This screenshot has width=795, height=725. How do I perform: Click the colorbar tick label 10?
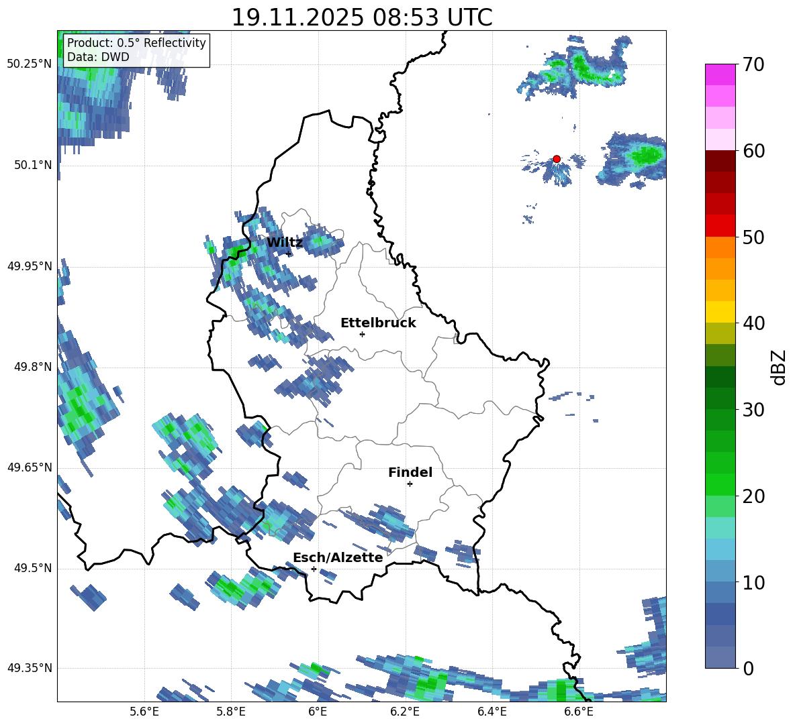(x=753, y=582)
